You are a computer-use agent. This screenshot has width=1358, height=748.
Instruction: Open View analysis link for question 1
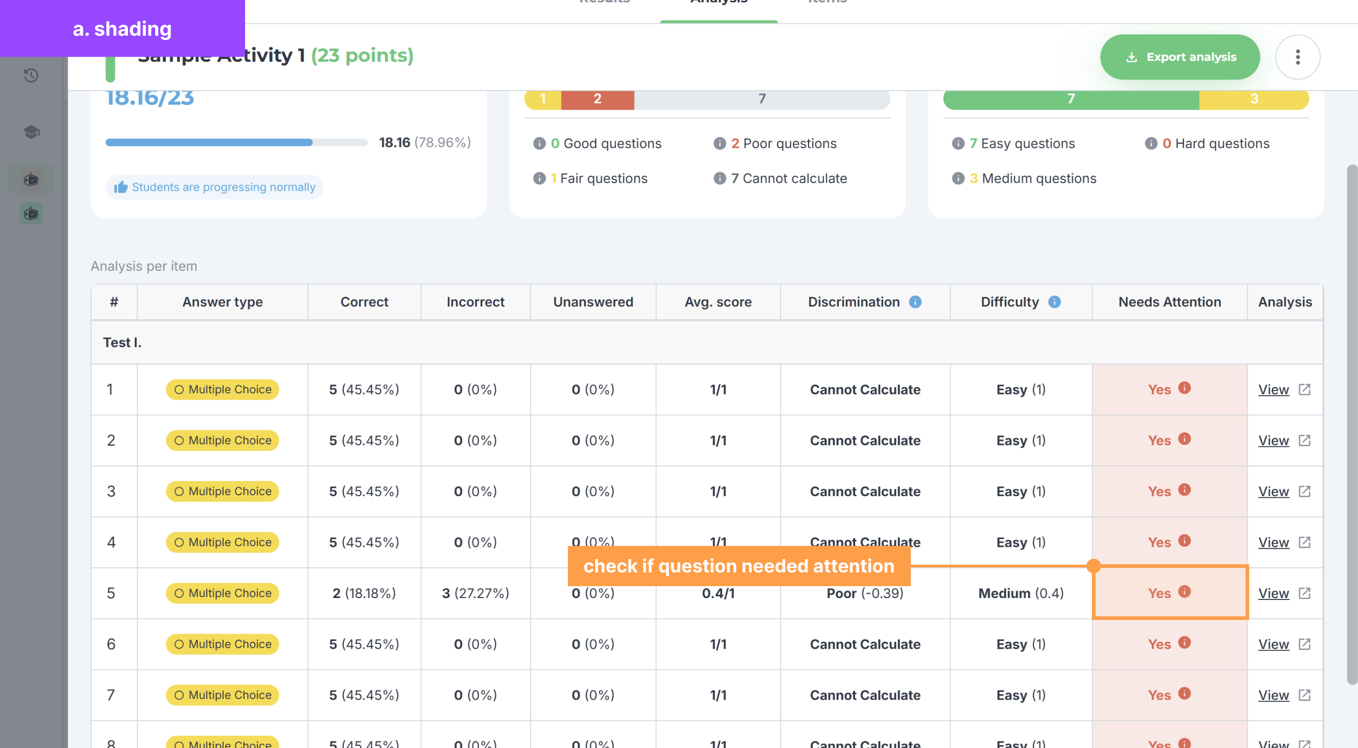coord(1273,390)
